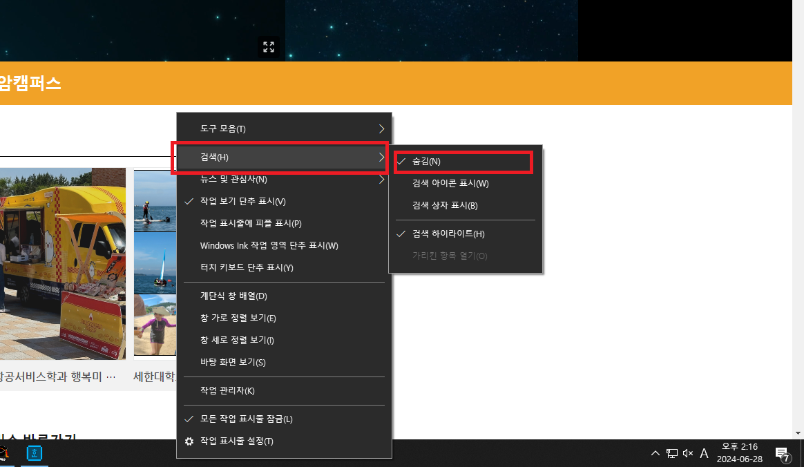Viewport: 804px width, 467px height.
Task: Open the network icon in system tray
Action: (x=672, y=454)
